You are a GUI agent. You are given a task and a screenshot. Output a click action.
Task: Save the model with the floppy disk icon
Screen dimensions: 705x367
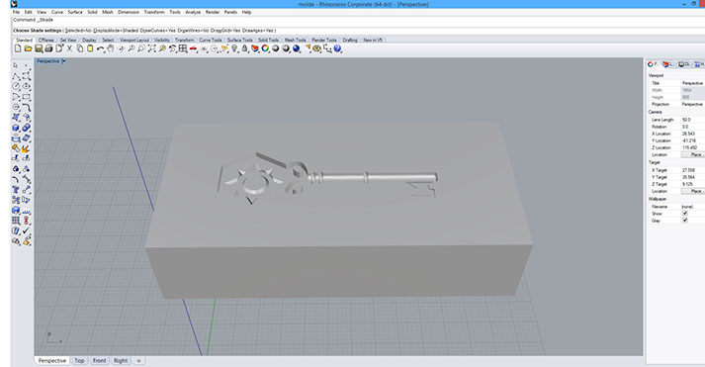pyautogui.click(x=39, y=48)
